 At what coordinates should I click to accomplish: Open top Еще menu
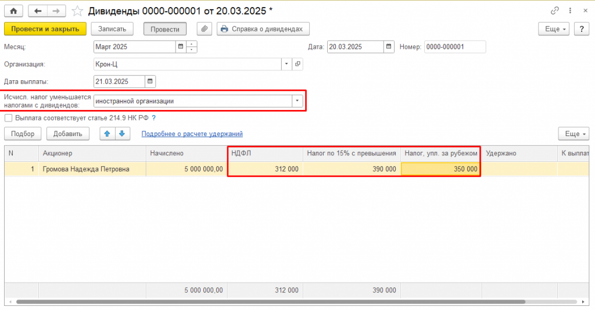tap(554, 29)
